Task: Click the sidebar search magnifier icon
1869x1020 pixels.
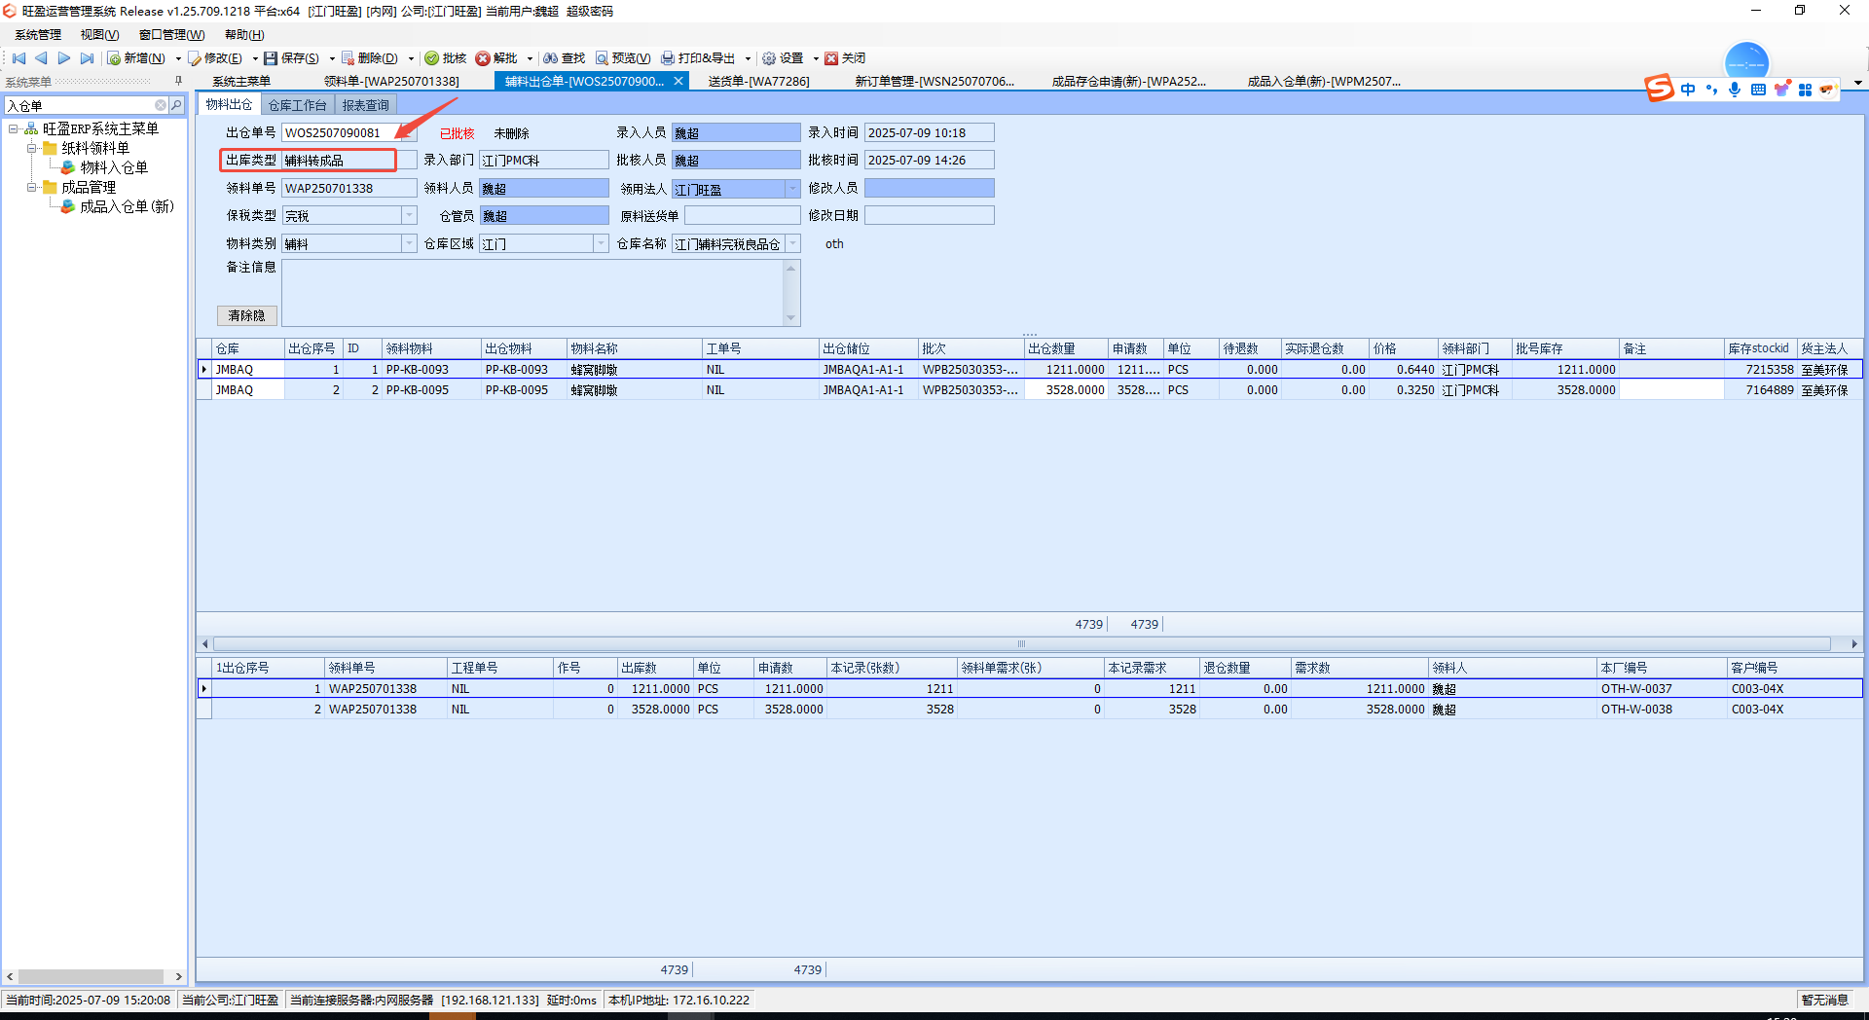Action: click(x=176, y=105)
